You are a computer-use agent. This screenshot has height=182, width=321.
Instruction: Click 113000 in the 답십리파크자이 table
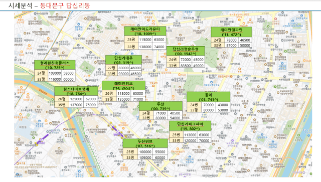[x=190, y=135]
